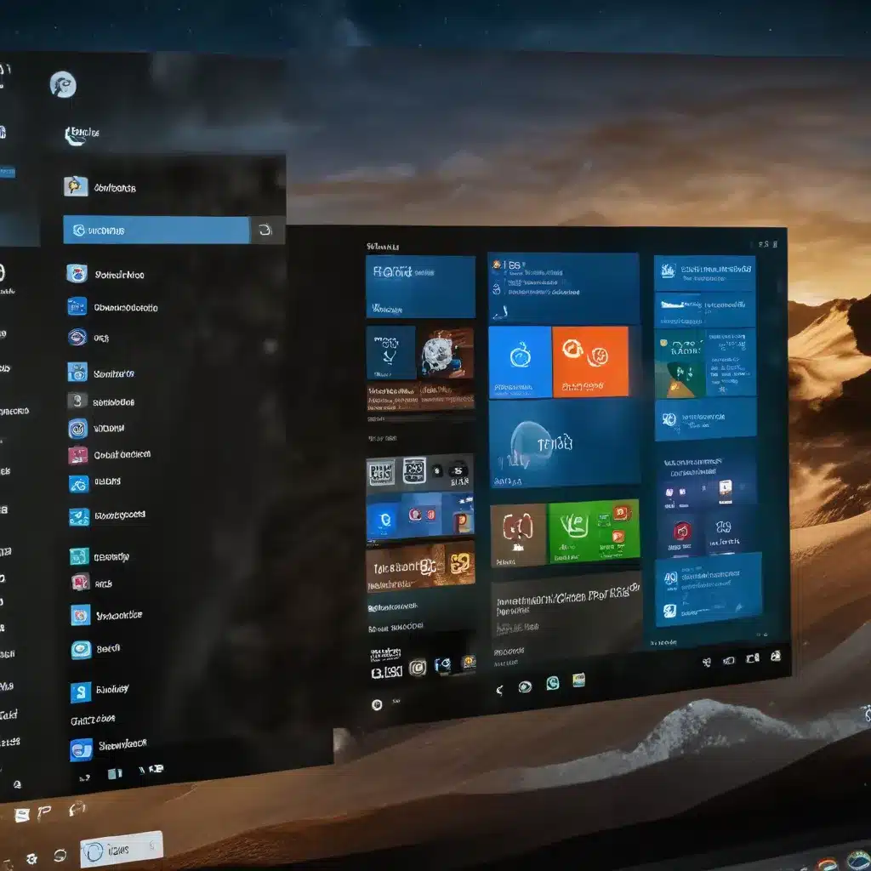Click the round icon right of taskbar gear

click(x=60, y=854)
